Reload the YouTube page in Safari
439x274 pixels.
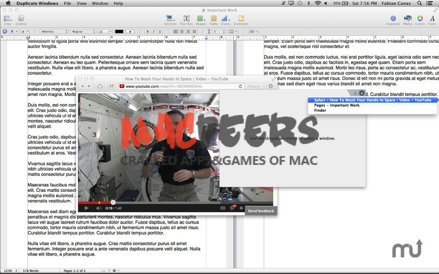point(240,87)
